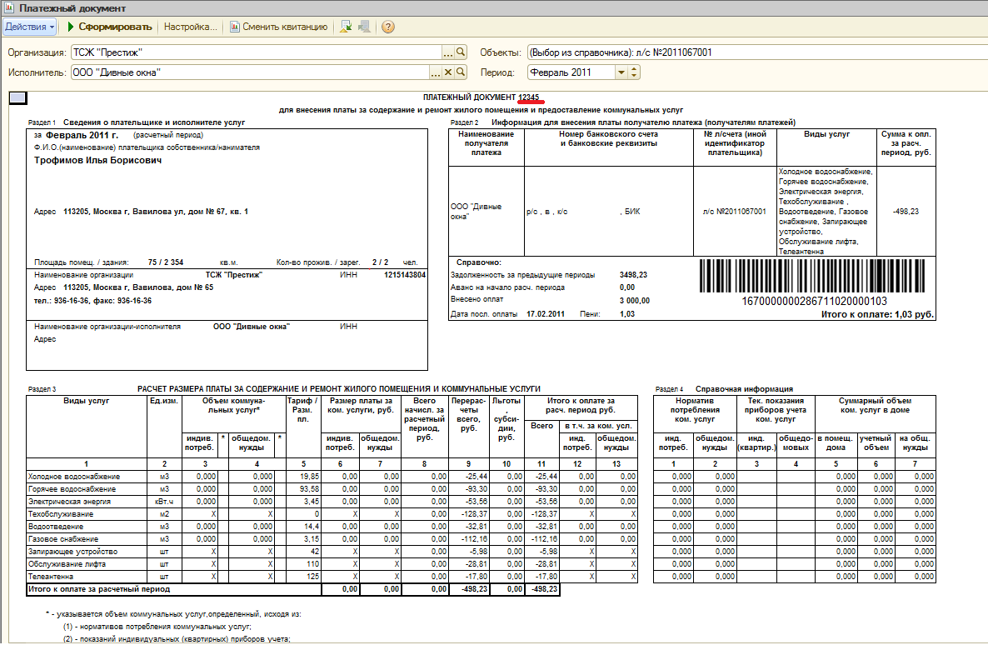Click Внесено оплат value 3 000,00
The image size is (988, 645).
click(635, 301)
